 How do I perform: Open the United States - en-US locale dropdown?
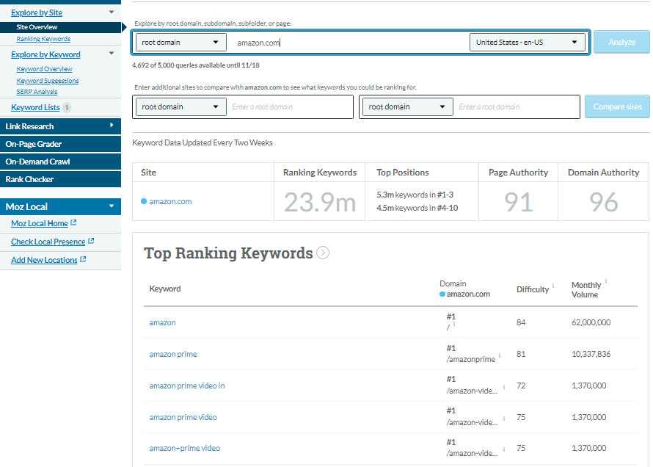(527, 43)
